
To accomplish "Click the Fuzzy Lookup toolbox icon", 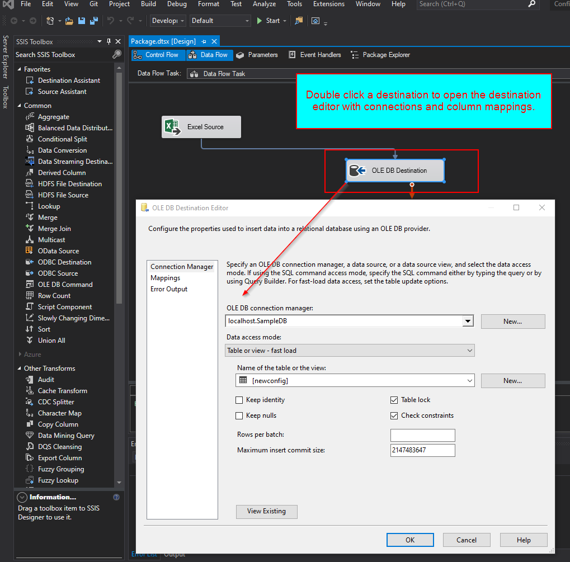I will (30, 480).
